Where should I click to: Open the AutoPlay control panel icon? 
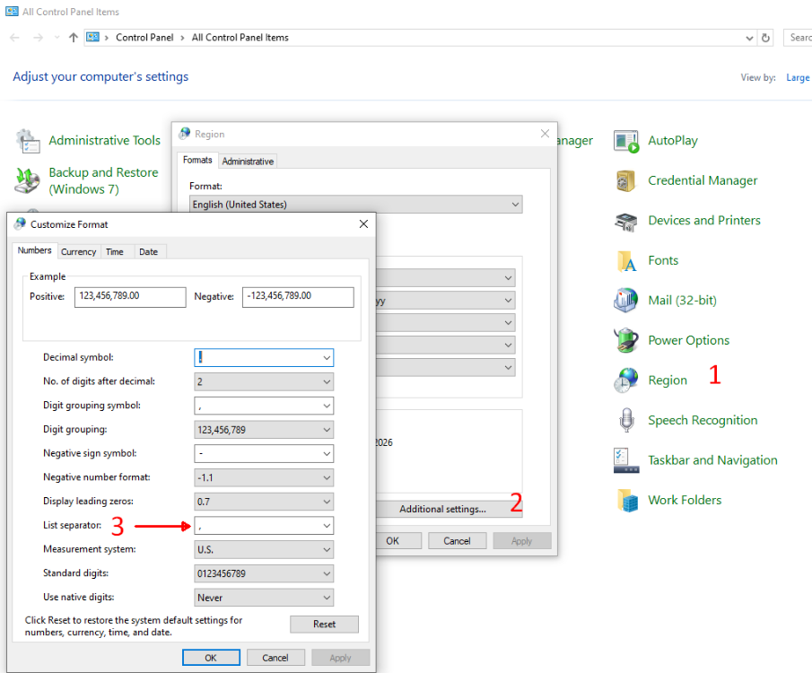click(625, 141)
